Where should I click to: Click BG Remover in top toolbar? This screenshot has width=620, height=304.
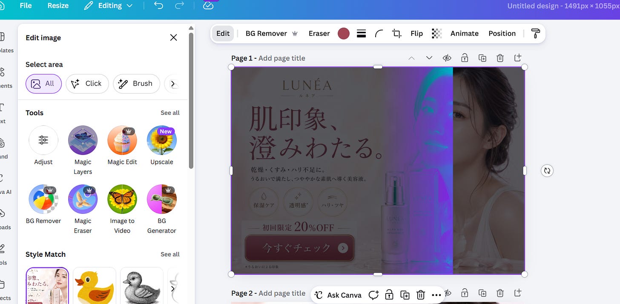click(271, 34)
